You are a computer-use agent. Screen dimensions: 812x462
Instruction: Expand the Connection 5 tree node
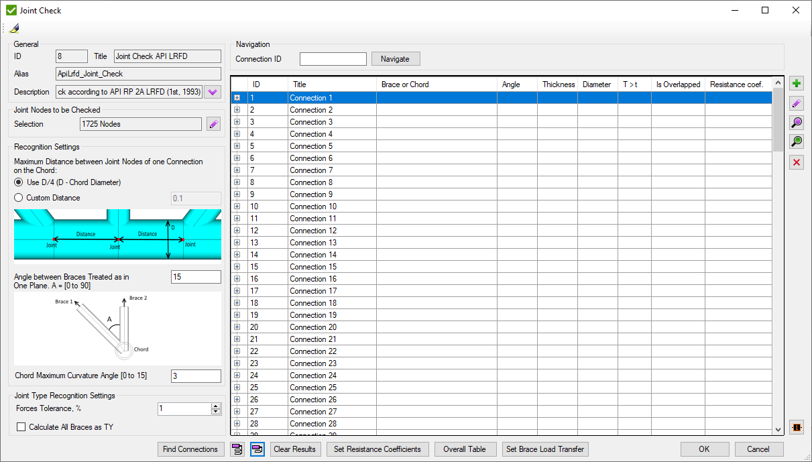point(237,146)
